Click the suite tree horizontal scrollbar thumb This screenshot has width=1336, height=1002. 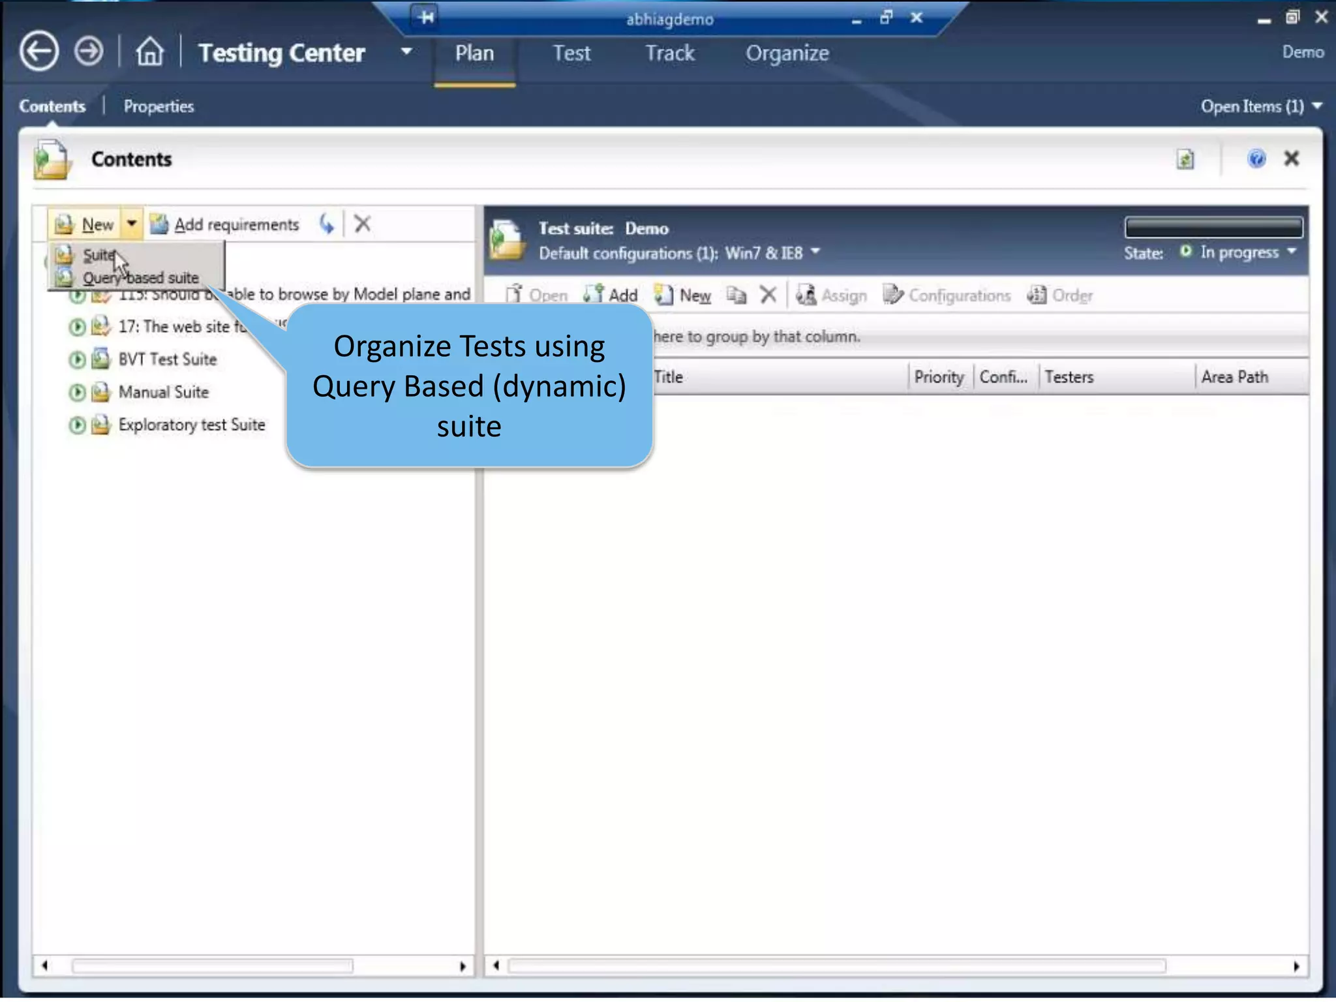[213, 966]
